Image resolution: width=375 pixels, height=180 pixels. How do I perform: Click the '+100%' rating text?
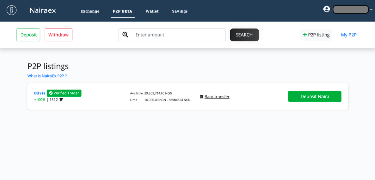(x=40, y=100)
